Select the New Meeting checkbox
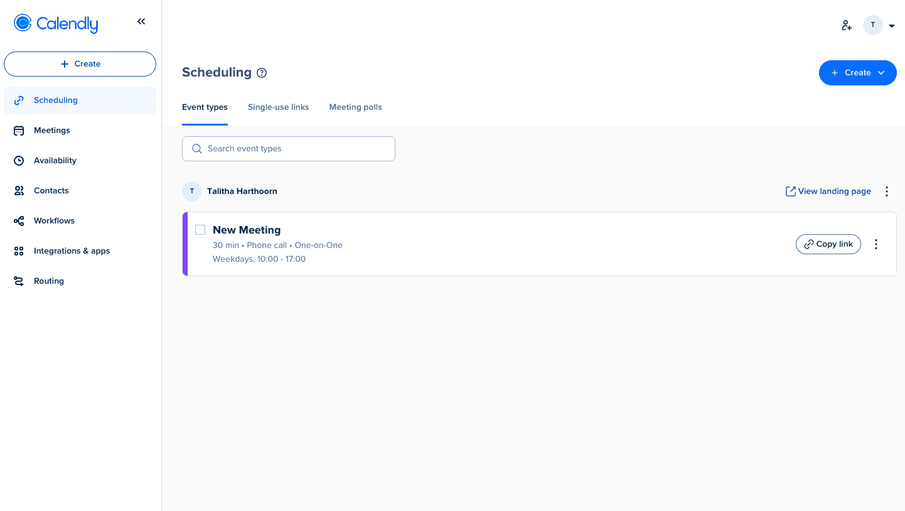The width and height of the screenshot is (905, 511). pyautogui.click(x=200, y=230)
